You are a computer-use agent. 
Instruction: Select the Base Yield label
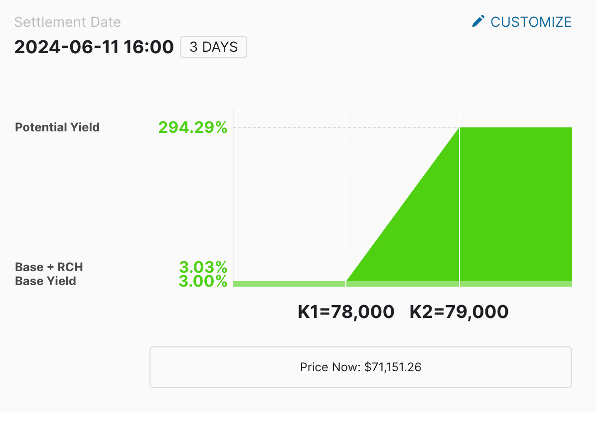coord(45,281)
